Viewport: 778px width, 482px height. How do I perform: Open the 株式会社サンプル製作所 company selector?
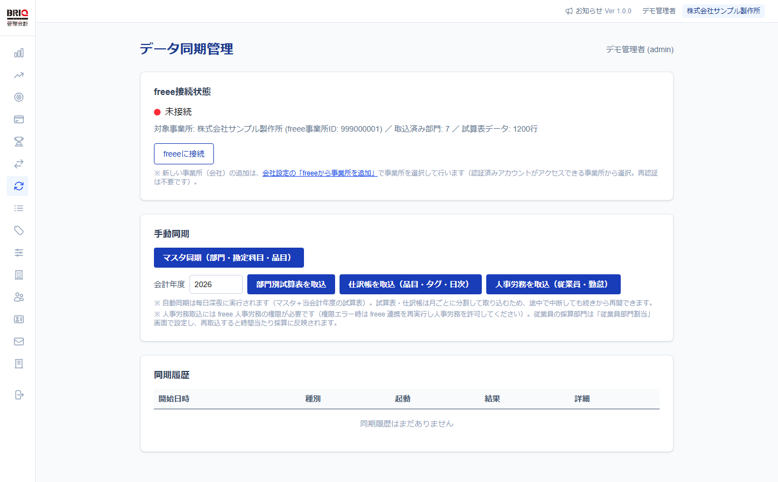(x=723, y=11)
